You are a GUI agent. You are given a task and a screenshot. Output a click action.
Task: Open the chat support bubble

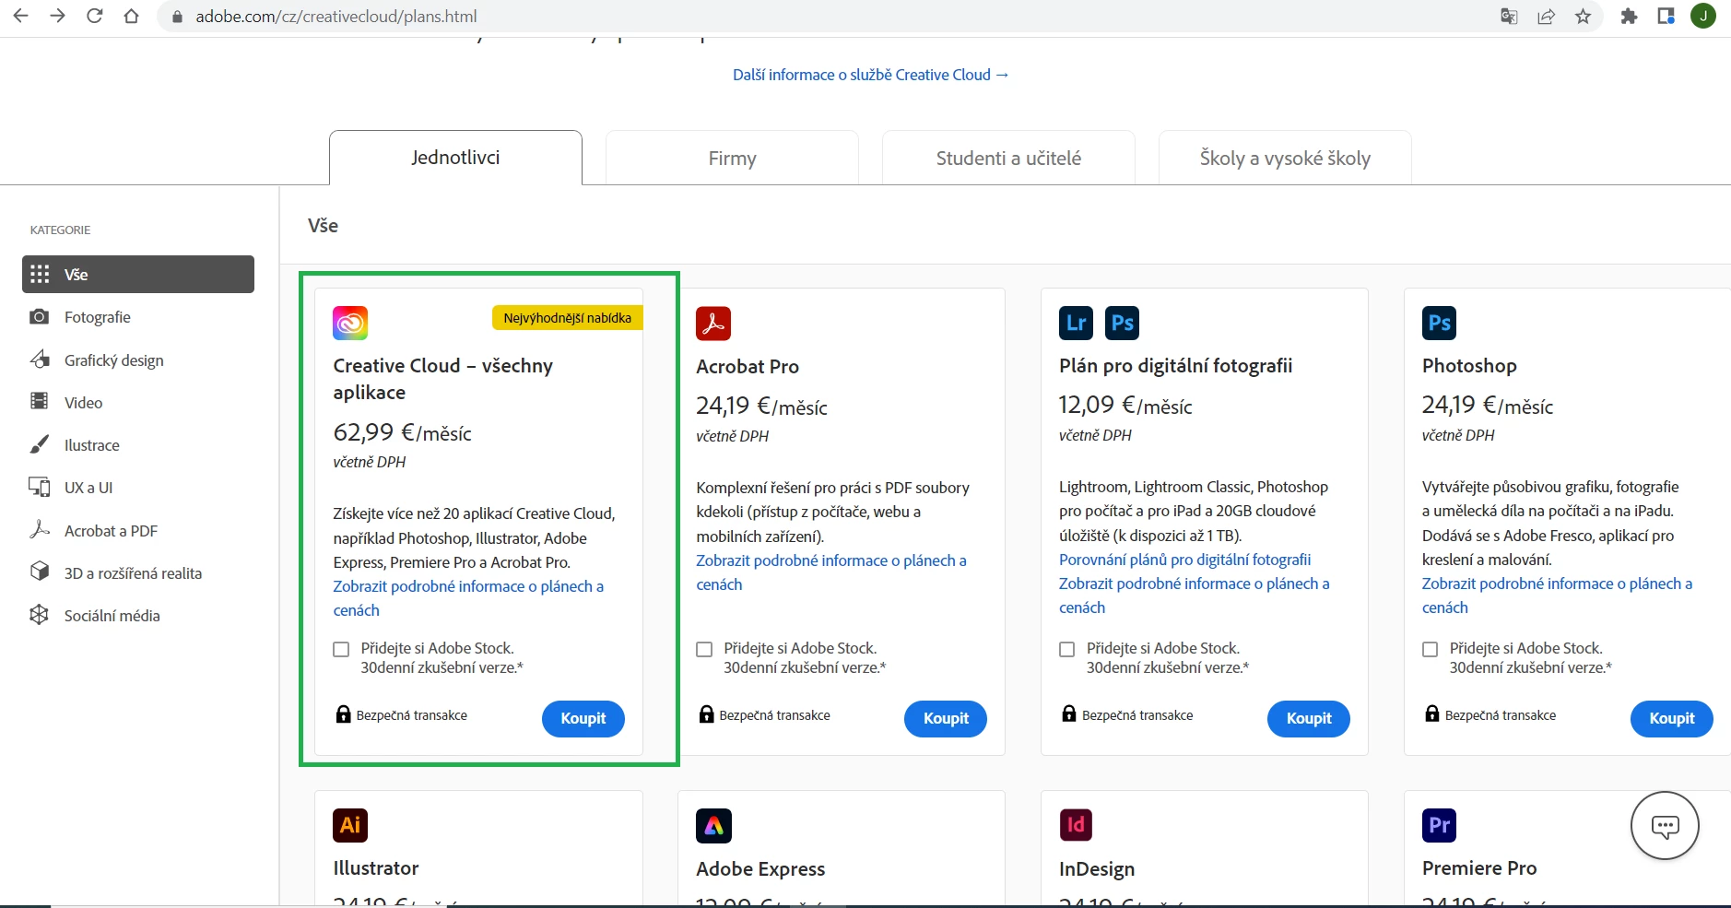(x=1665, y=826)
